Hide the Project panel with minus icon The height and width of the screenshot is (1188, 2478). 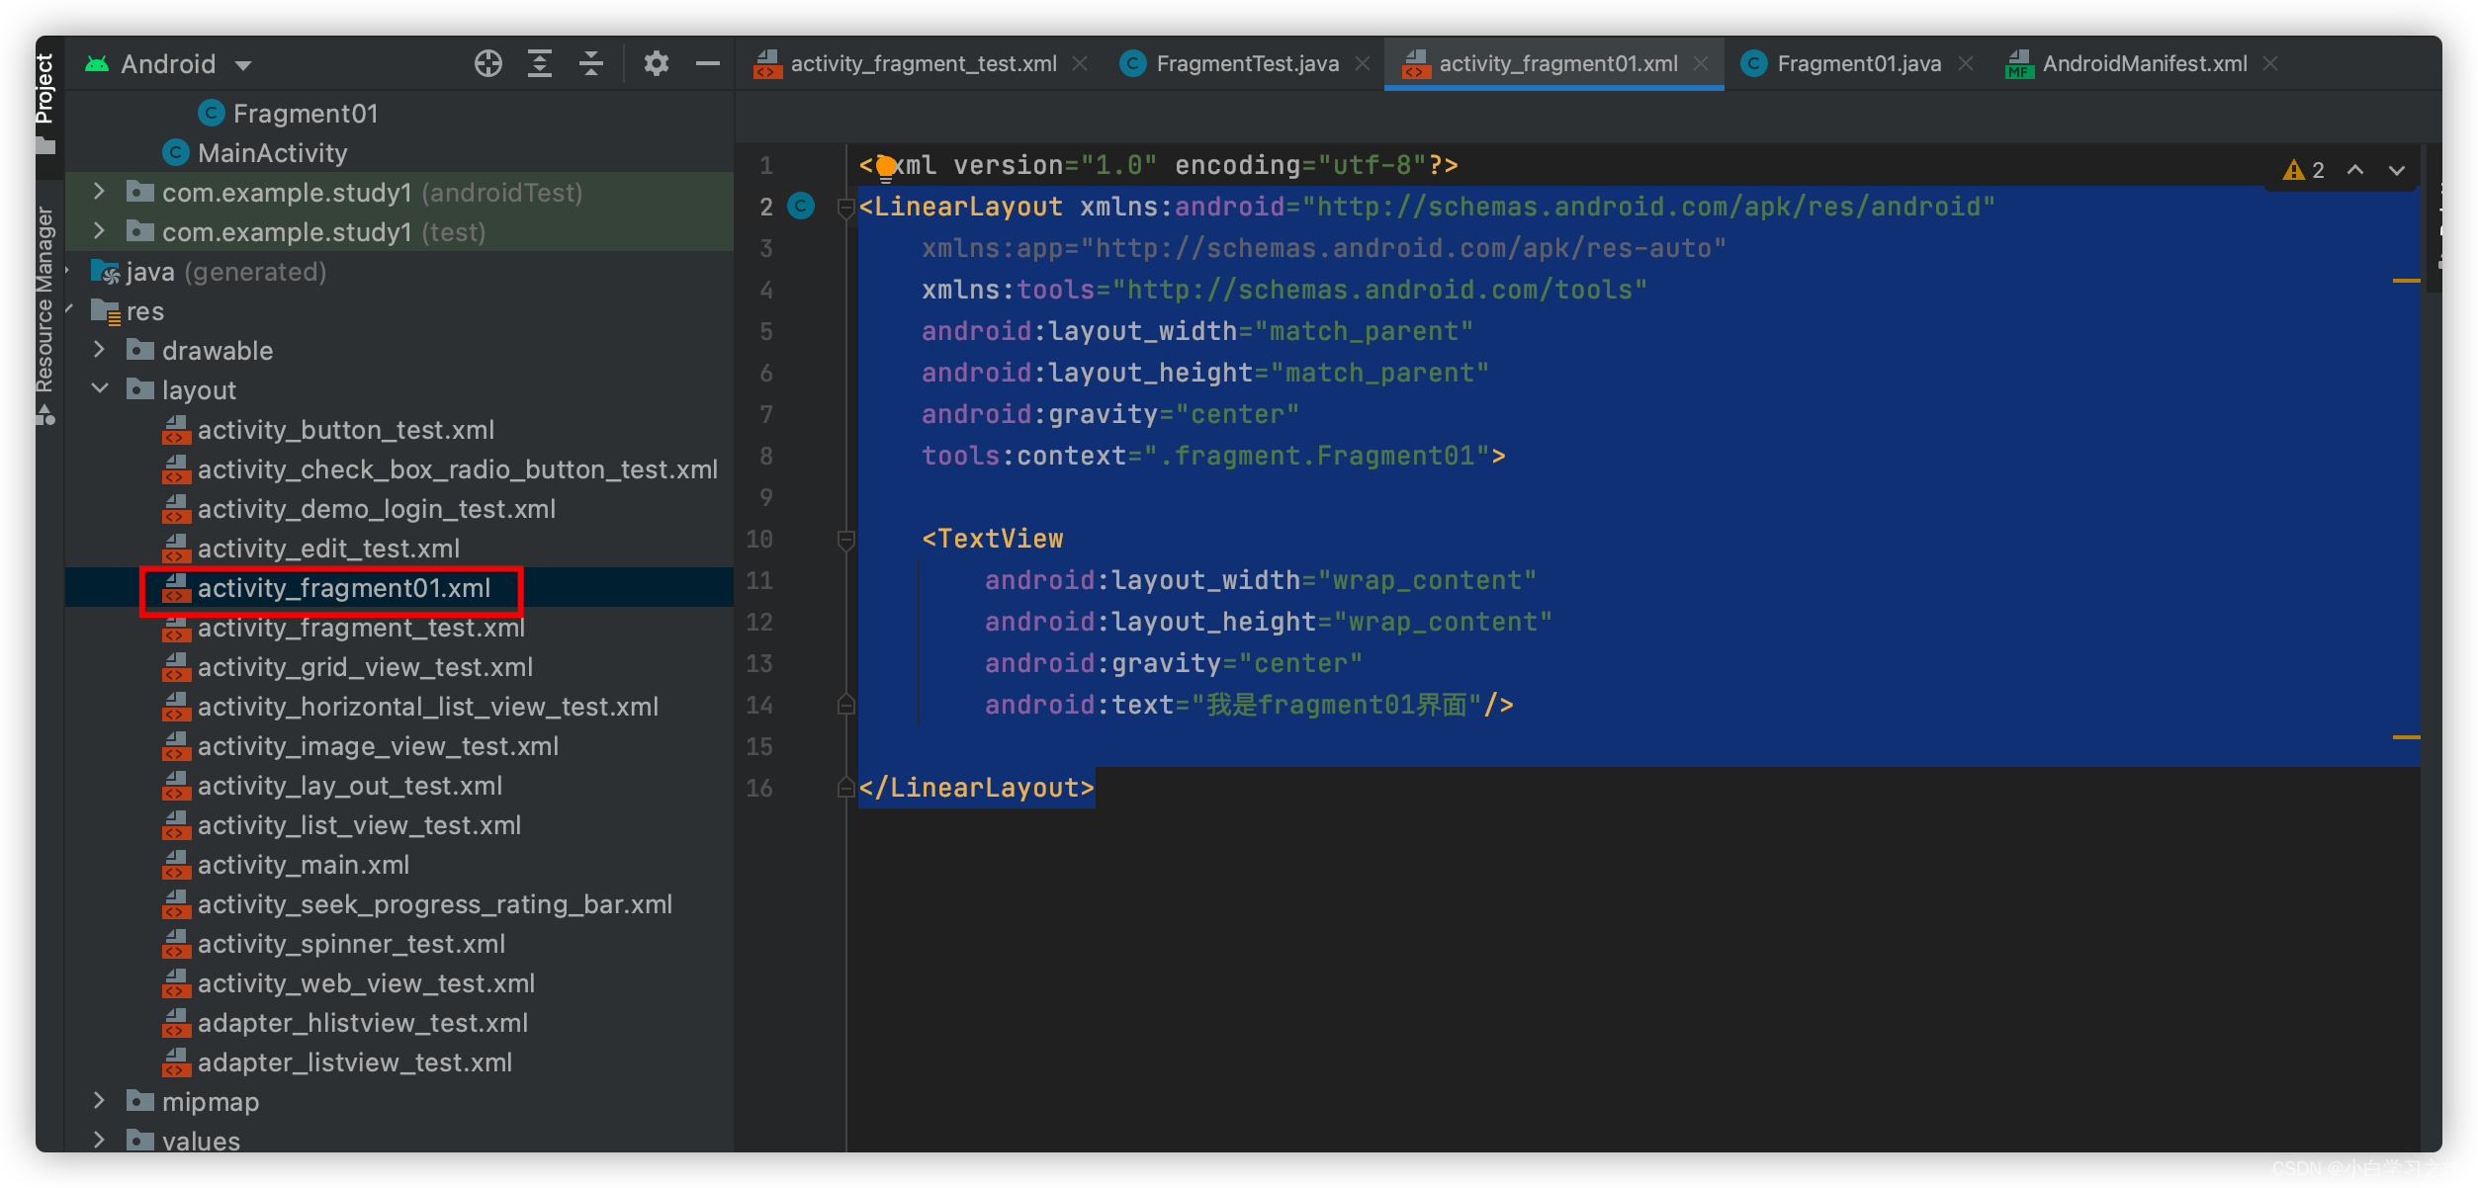click(x=708, y=64)
